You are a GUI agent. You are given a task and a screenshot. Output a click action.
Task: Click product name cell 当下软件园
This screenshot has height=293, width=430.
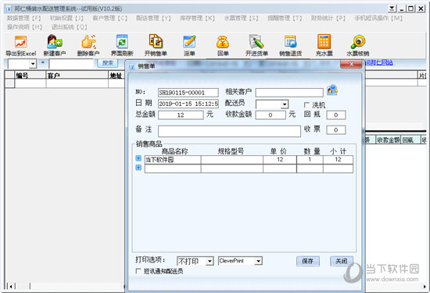[173, 160]
